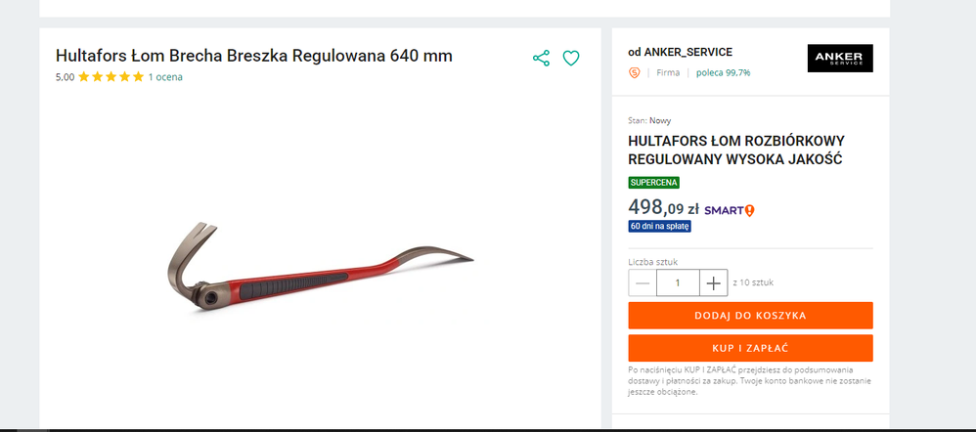
Task: Click the 'HULTAFORS ŁOM ROZBIÓRKOWY' offer title
Action: point(736,150)
